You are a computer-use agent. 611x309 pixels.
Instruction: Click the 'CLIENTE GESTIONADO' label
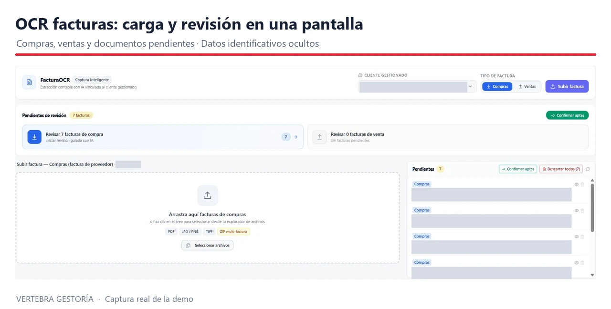pos(386,75)
